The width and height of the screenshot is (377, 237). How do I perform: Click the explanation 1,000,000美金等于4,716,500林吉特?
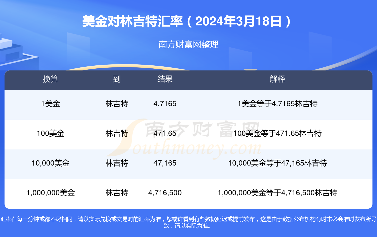pos(277,193)
